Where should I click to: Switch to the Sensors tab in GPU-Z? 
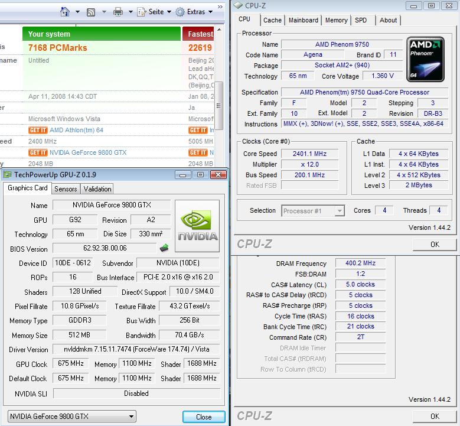[x=66, y=189]
